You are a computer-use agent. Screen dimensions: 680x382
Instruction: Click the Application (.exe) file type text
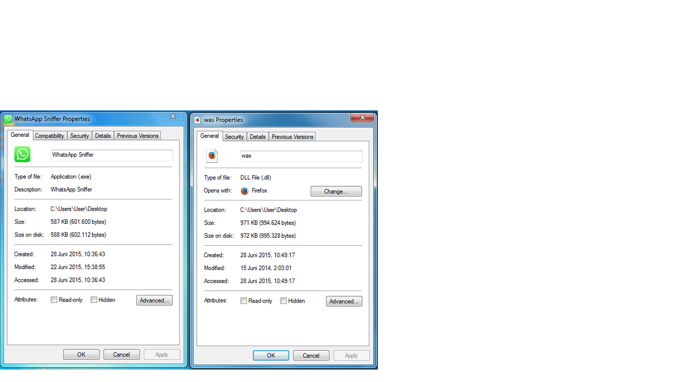point(71,177)
